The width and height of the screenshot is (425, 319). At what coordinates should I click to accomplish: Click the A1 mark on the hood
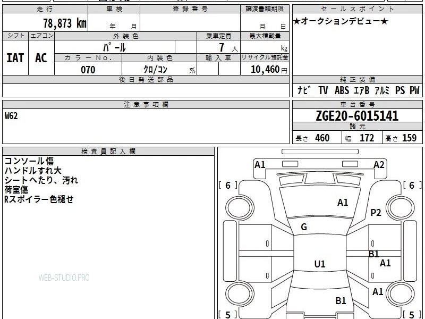click(343, 203)
